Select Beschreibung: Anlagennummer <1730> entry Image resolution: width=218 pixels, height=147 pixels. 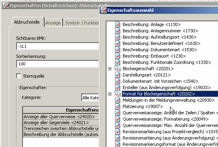click(x=160, y=31)
